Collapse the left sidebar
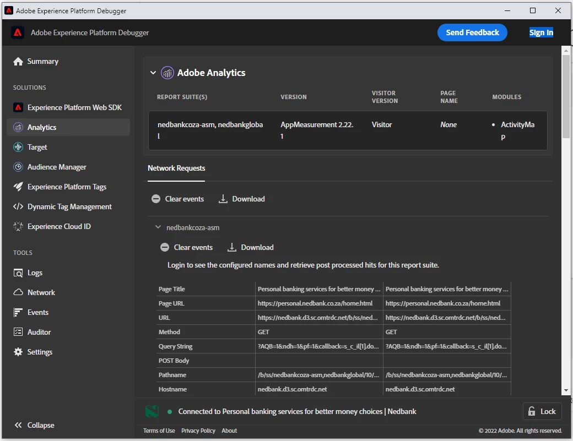Image resolution: width=573 pixels, height=441 pixels. coord(34,425)
